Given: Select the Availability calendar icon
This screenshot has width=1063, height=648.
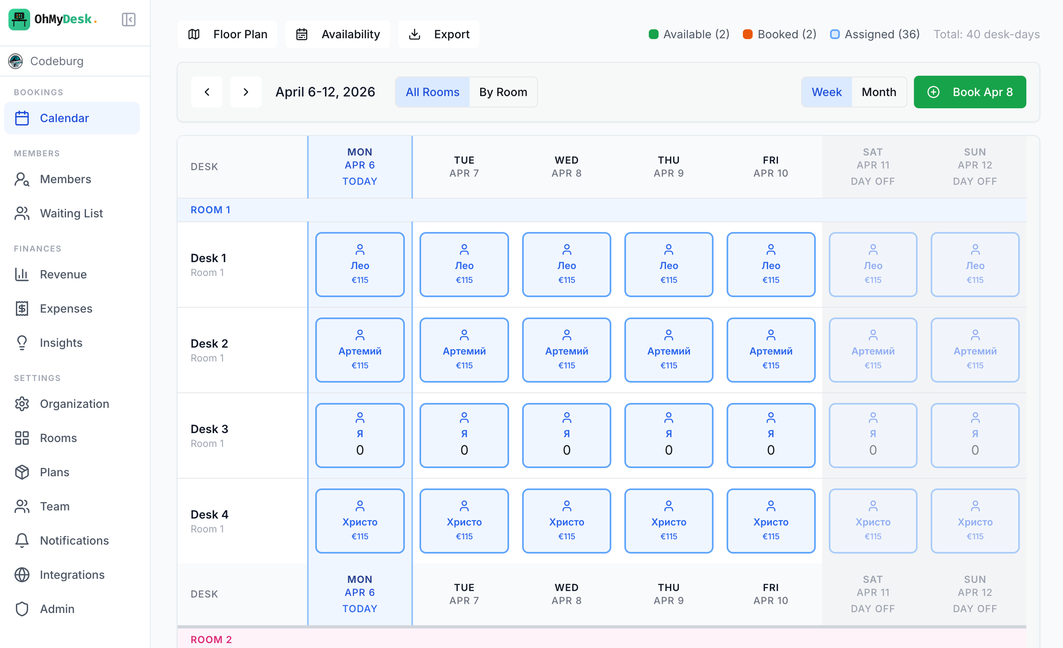Looking at the screenshot, I should 302,34.
